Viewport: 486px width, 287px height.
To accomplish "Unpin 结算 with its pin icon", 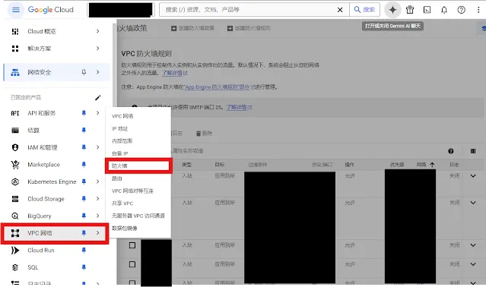I will [x=84, y=130].
